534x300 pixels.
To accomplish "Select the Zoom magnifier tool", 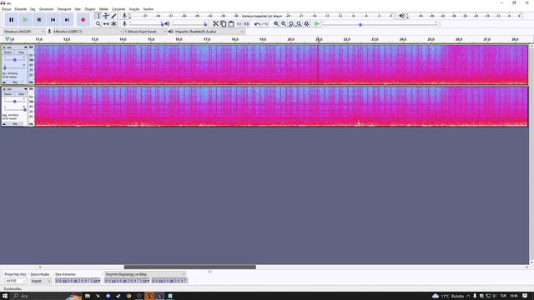I will click(x=98, y=24).
